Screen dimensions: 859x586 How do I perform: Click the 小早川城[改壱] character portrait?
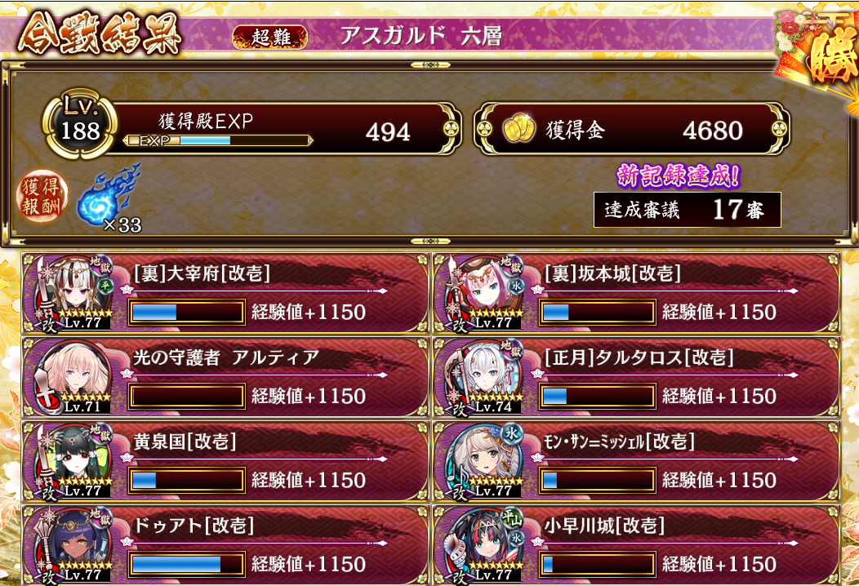(x=485, y=546)
